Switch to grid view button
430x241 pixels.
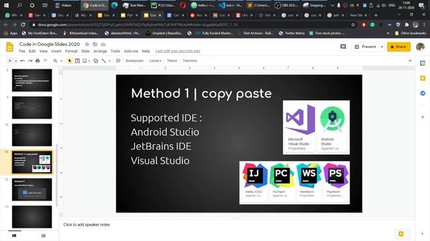pos(43,236)
